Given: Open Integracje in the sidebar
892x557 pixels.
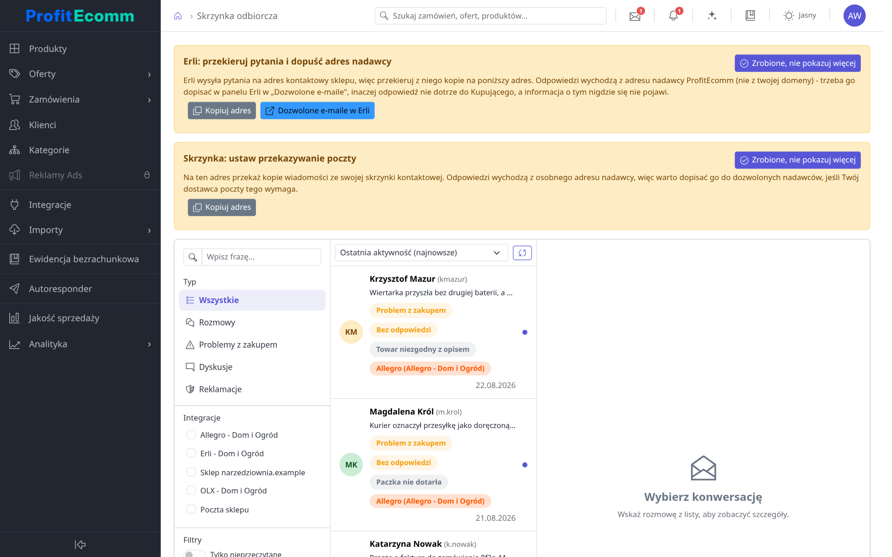Looking at the screenshot, I should [80, 205].
